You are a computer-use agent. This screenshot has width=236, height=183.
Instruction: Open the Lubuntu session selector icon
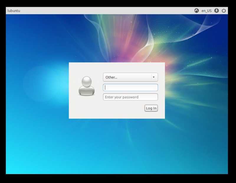point(196,11)
